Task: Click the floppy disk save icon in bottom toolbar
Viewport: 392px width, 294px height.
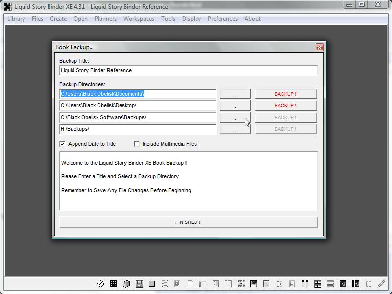Action: click(139, 284)
